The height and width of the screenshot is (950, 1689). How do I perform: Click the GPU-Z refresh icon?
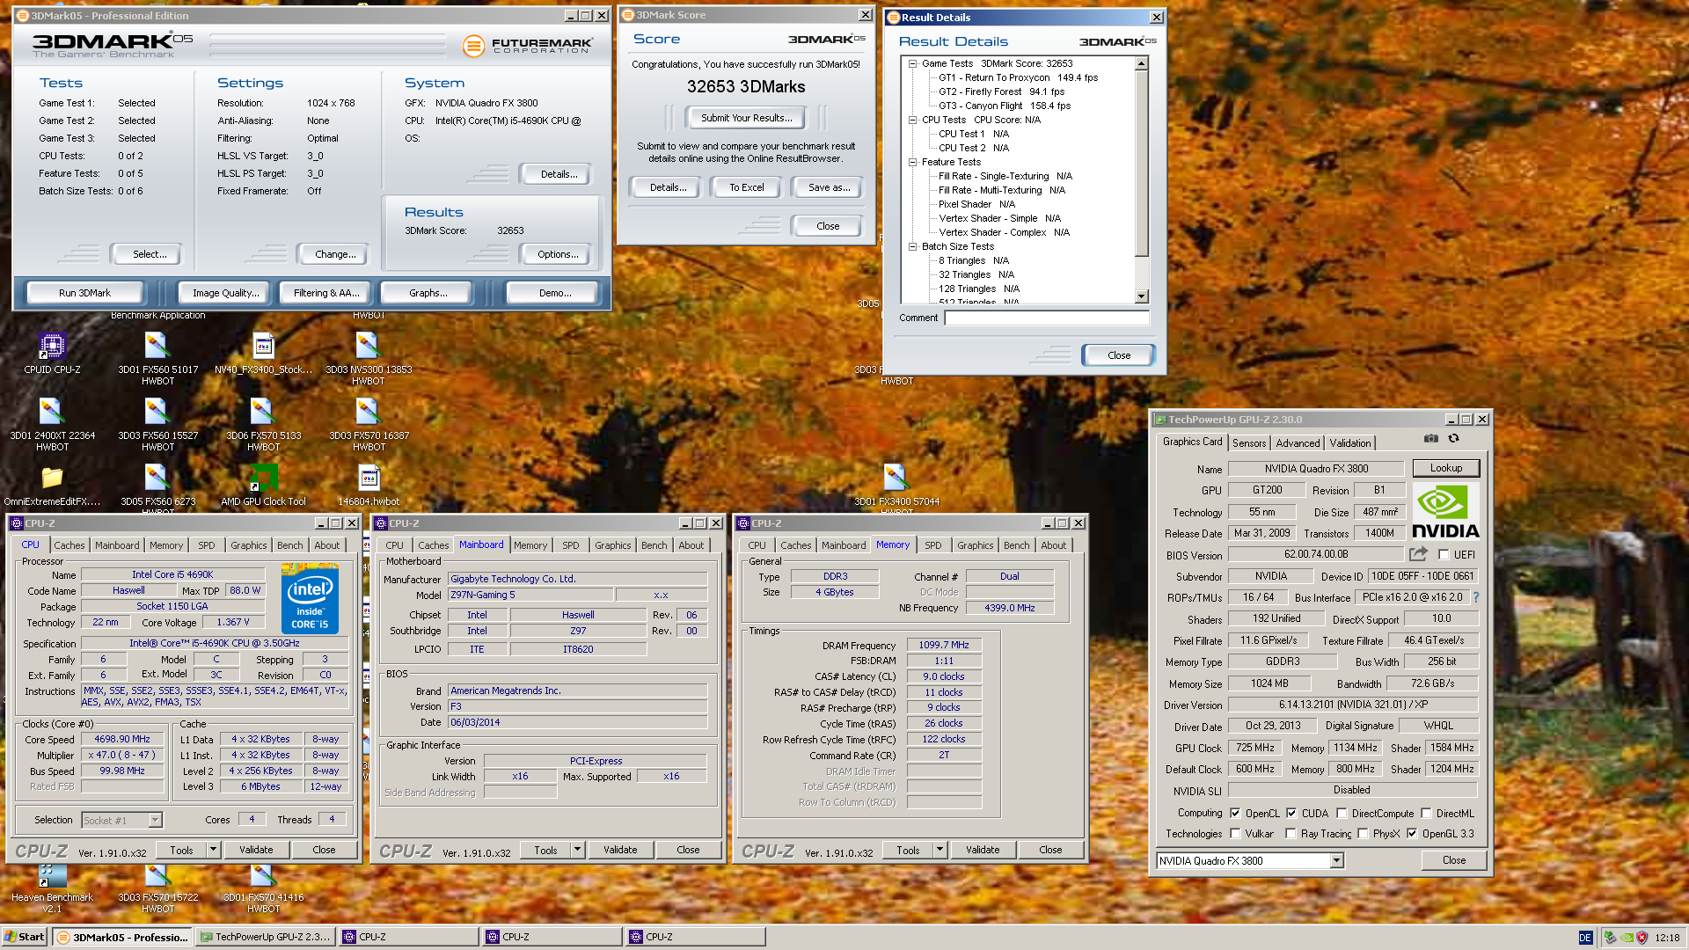[x=1453, y=438]
